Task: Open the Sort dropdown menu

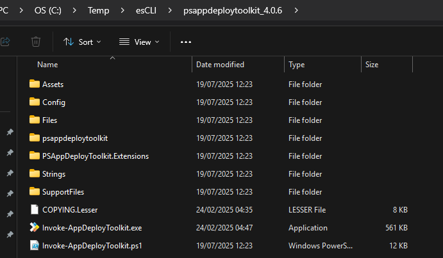Action: click(x=82, y=42)
